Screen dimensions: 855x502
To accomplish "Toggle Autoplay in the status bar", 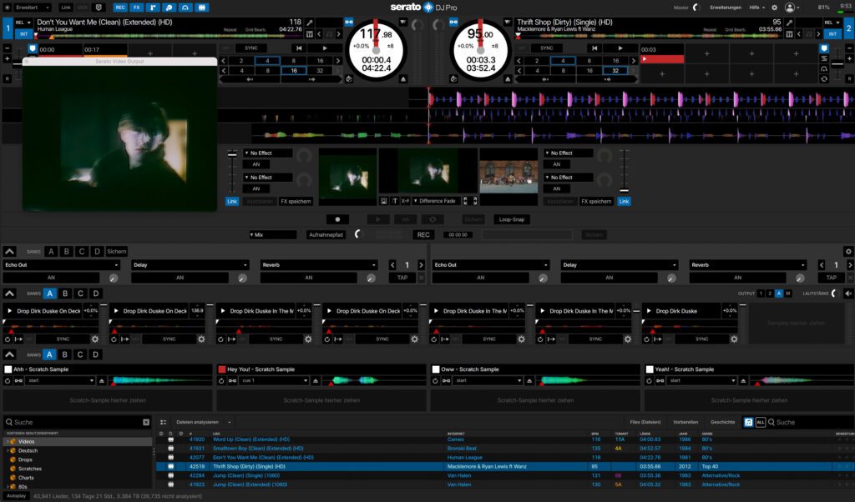I will tap(16, 495).
